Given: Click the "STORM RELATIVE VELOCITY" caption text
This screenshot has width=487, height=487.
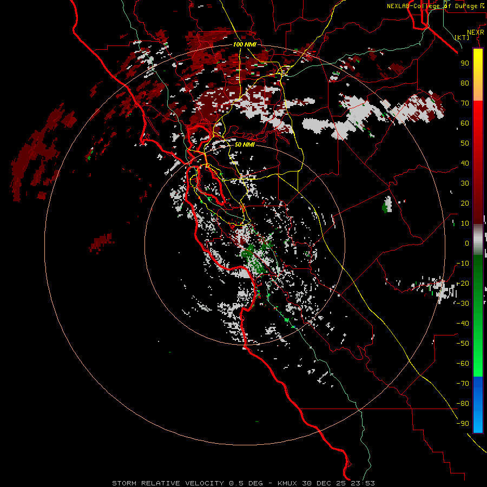Looking at the screenshot, I should pos(168,483).
